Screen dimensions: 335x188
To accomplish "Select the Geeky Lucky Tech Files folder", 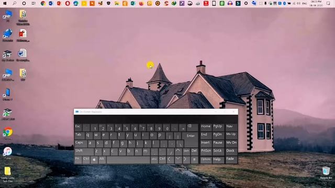I will [8, 174].
